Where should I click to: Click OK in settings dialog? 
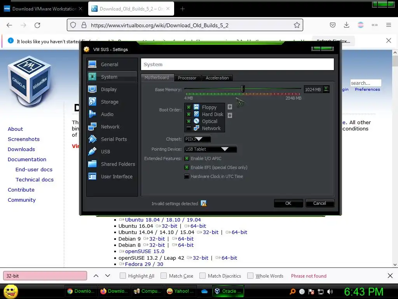click(x=288, y=203)
